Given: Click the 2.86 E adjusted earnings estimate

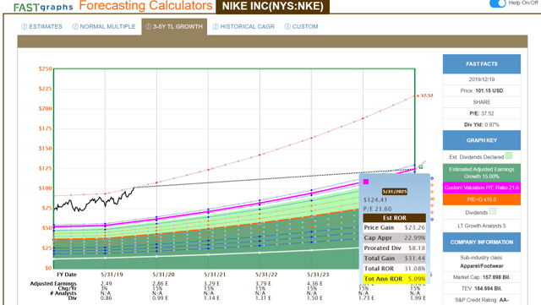Looking at the screenshot, I should click(x=160, y=283).
